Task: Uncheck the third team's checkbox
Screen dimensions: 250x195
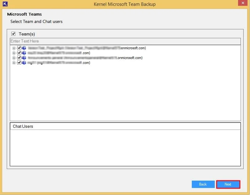Action: pyautogui.click(x=19, y=58)
